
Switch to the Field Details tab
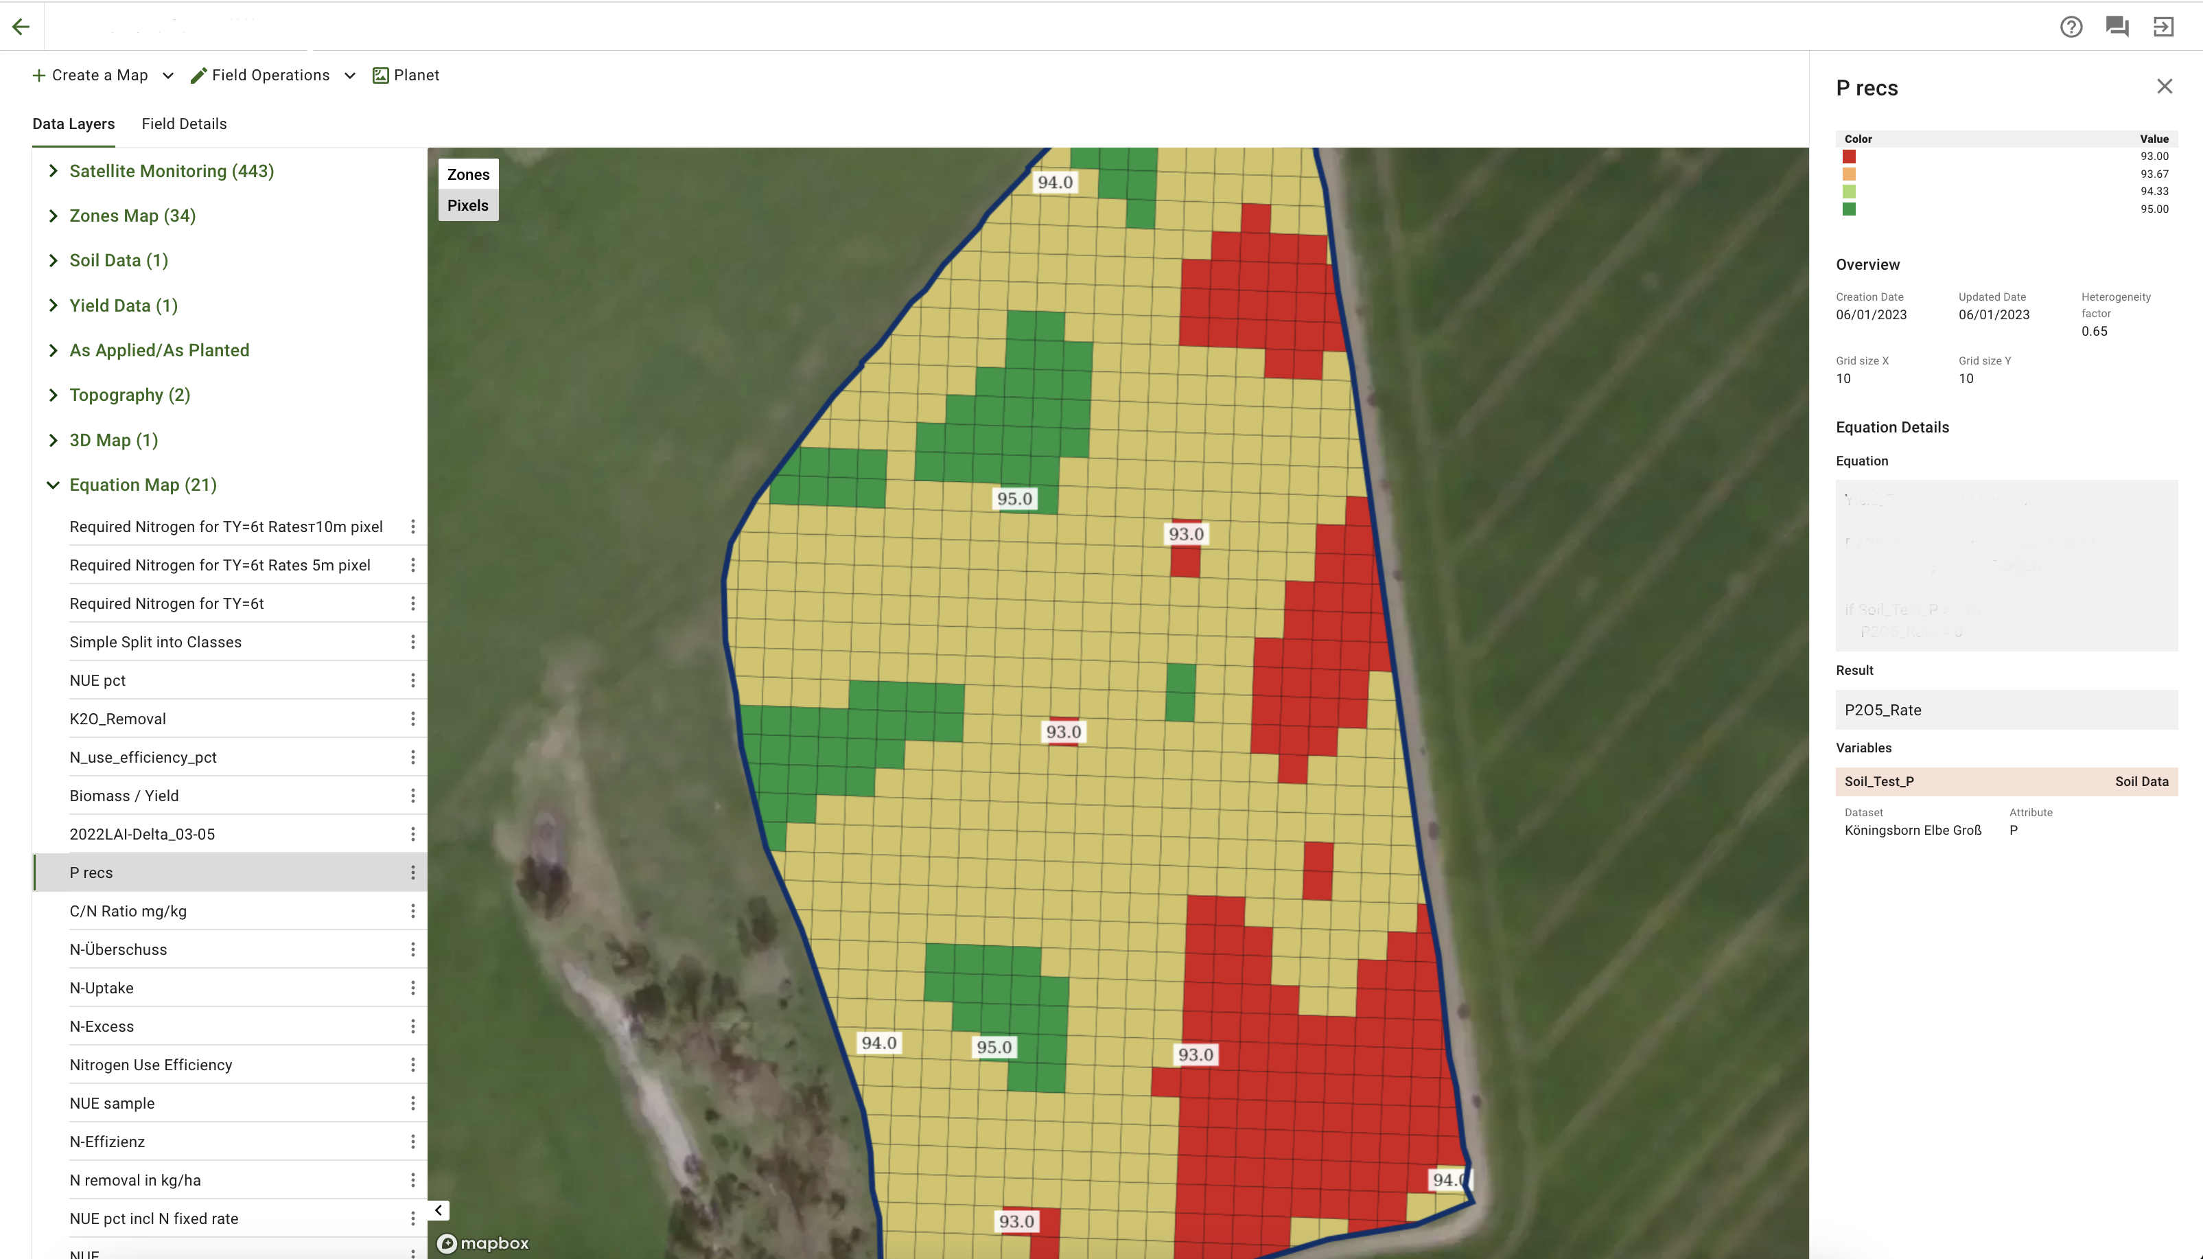(184, 124)
